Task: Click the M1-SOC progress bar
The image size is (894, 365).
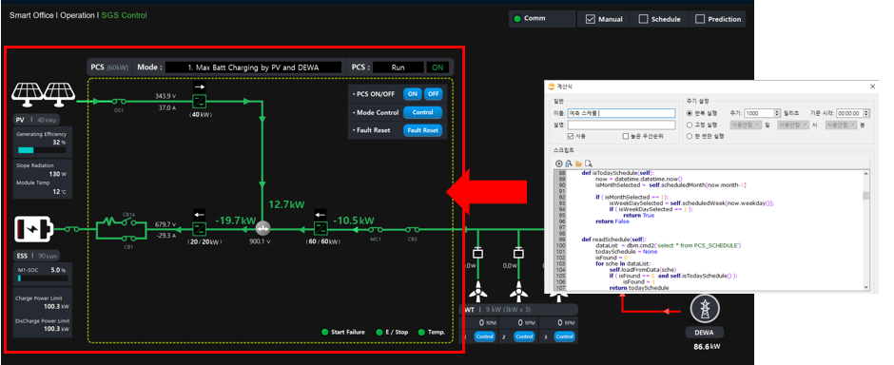Action: coord(43,279)
